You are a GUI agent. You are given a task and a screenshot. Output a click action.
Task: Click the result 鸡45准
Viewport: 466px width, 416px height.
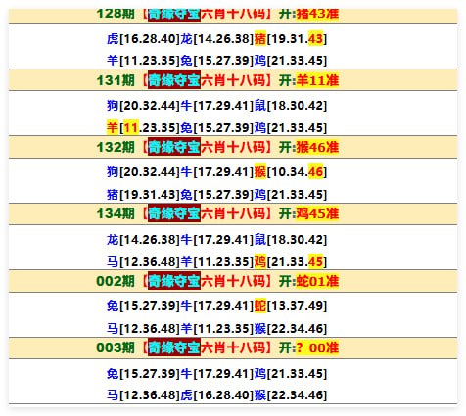317,213
